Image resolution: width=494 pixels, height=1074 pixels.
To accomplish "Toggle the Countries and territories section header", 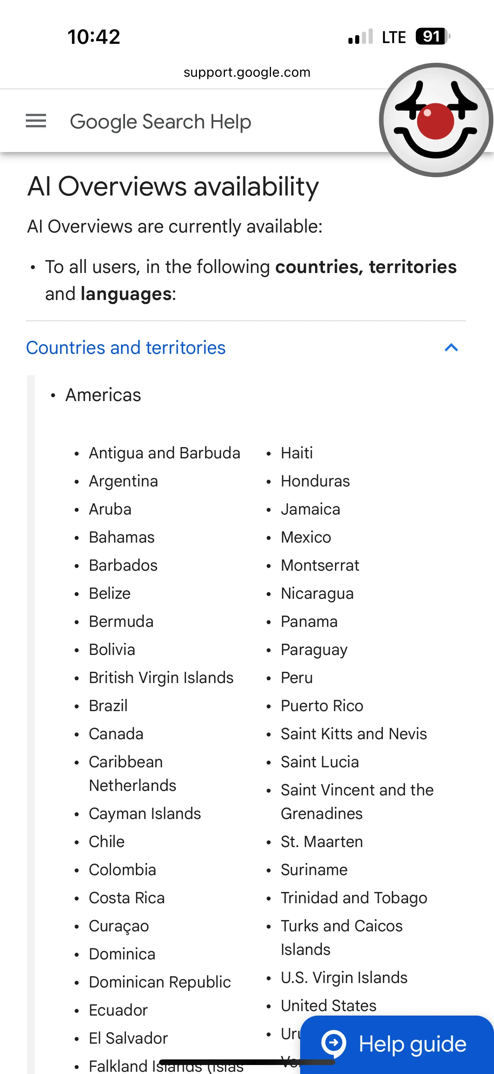I will tap(246, 348).
